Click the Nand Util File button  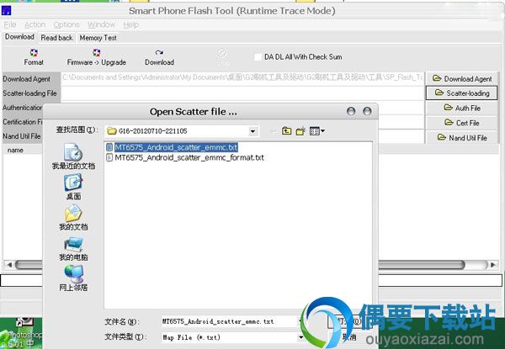(462, 137)
